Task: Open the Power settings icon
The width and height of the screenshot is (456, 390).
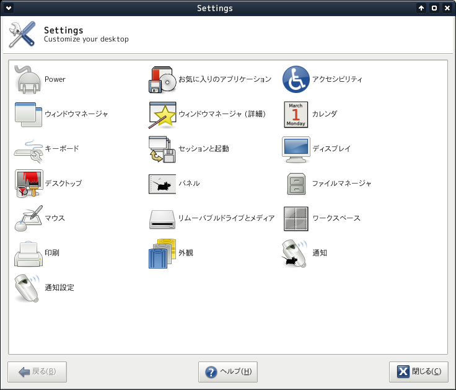Action: pyautogui.click(x=28, y=79)
